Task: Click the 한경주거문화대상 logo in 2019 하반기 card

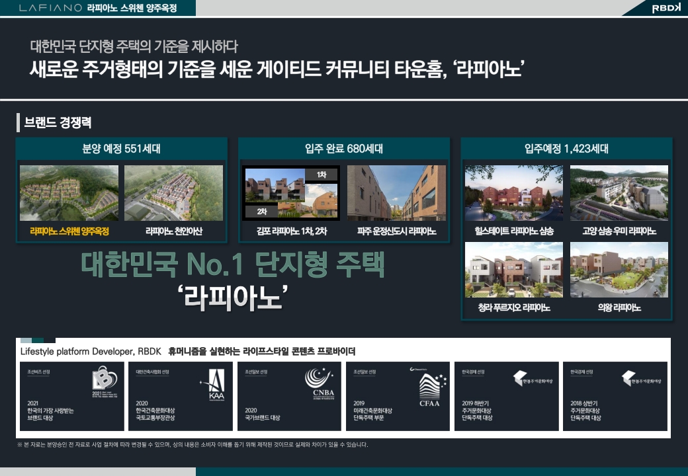Action: pos(533,378)
